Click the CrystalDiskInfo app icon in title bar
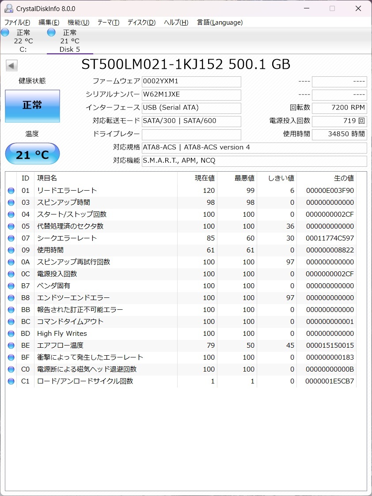This screenshot has width=372, height=496. [9, 8]
